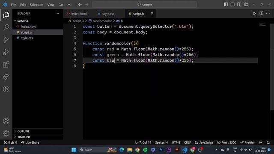This screenshot has width=274, height=154.
Task: Open the View menu
Action: pos(51,5)
